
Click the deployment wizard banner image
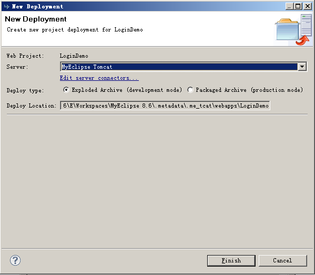293,29
